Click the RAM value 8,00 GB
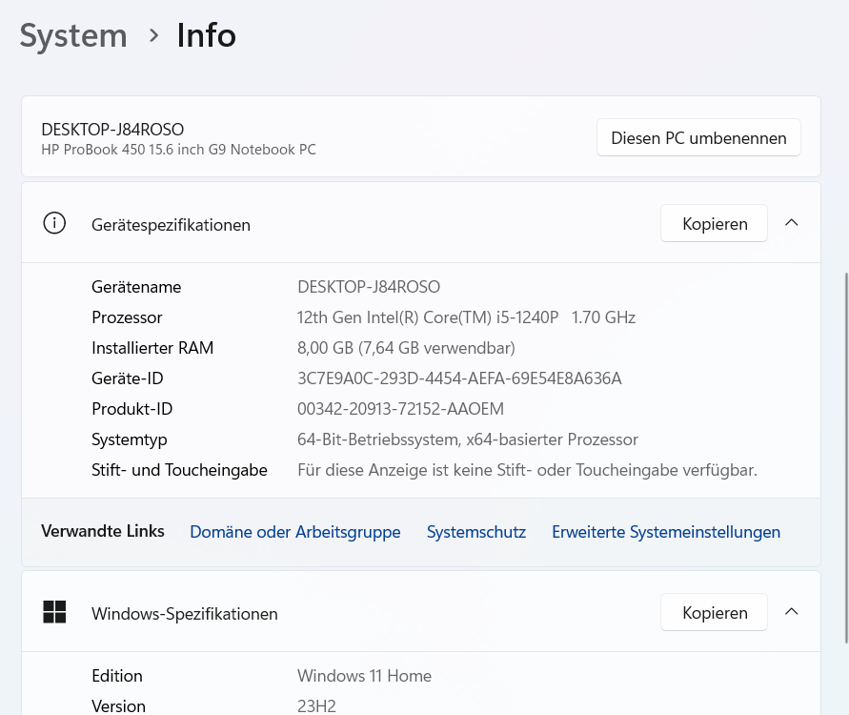The width and height of the screenshot is (849, 715). coord(406,348)
